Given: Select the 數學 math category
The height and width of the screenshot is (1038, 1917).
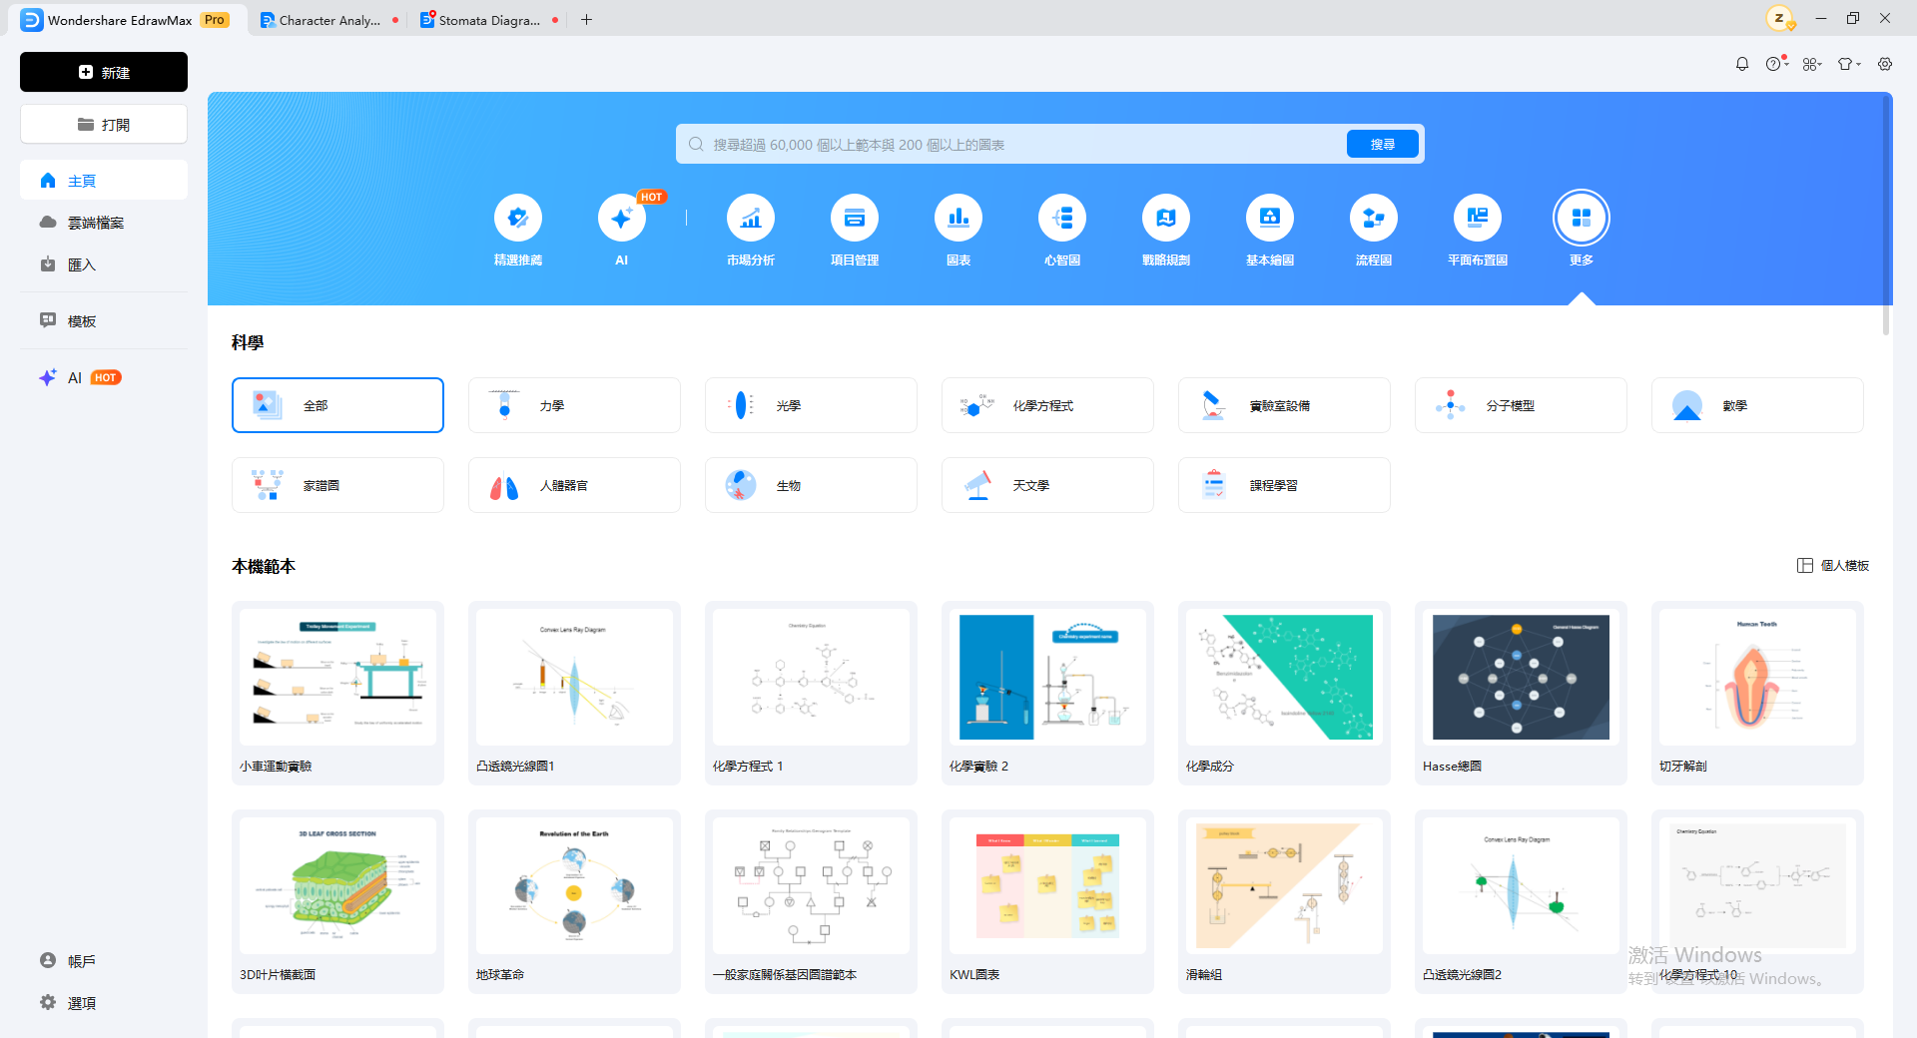Looking at the screenshot, I should pyautogui.click(x=1757, y=405).
